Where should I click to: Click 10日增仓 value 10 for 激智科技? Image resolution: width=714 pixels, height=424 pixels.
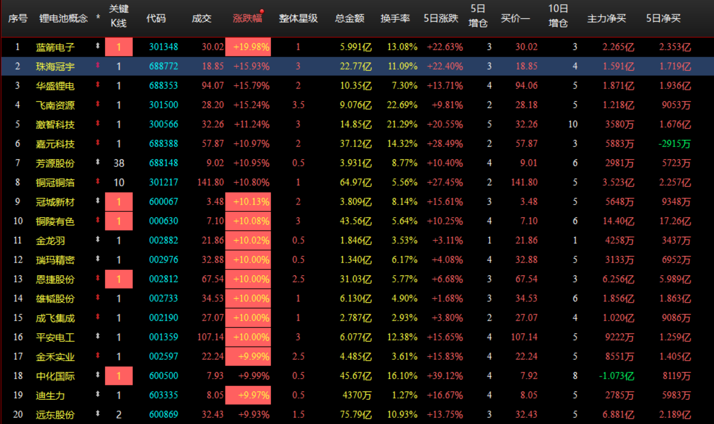click(573, 124)
